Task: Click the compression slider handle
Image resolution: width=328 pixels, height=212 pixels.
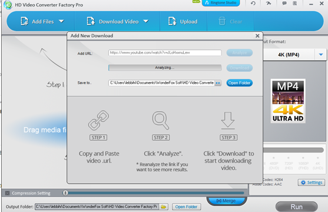Action: (65, 193)
